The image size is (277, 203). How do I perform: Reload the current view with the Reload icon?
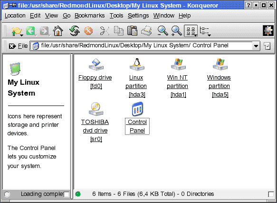[x=75, y=31]
